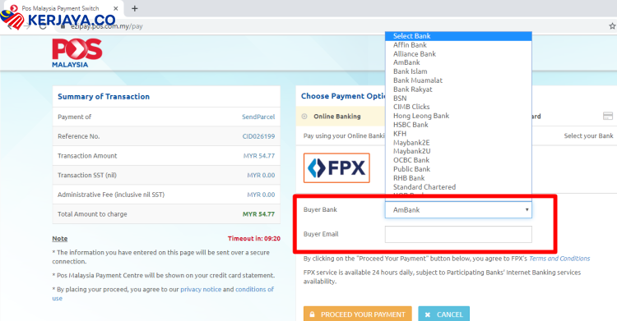Click Transaction Amount MYR 54.77 value
This screenshot has width=617, height=321.
[259, 156]
